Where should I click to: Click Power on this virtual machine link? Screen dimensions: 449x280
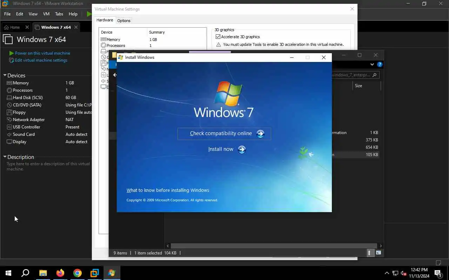click(x=42, y=53)
